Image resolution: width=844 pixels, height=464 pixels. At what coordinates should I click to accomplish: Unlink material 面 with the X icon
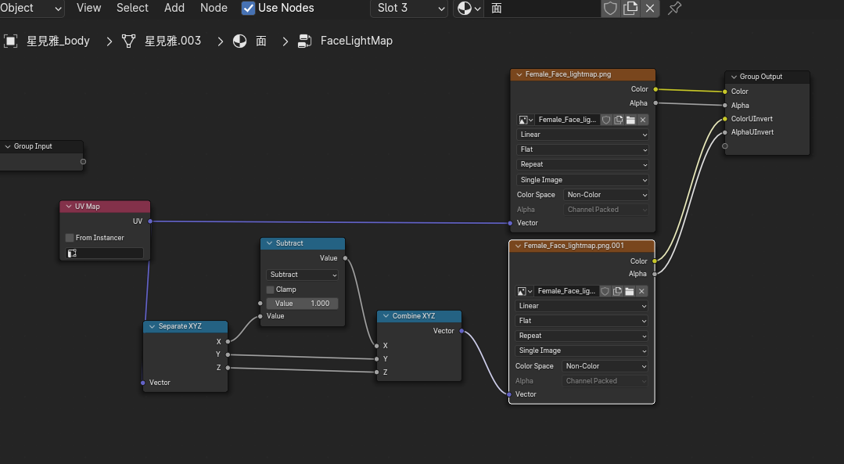point(649,9)
